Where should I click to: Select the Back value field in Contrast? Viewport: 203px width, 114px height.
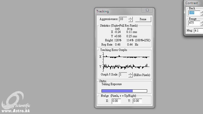point(194,13)
